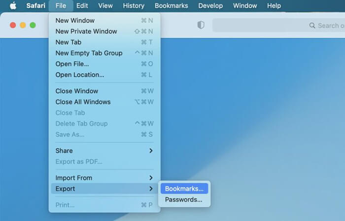Image resolution: width=345 pixels, height=221 pixels.
Task: Open the Apple menu
Action: [13, 5]
